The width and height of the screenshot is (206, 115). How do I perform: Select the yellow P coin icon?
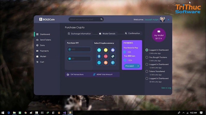(106, 50)
